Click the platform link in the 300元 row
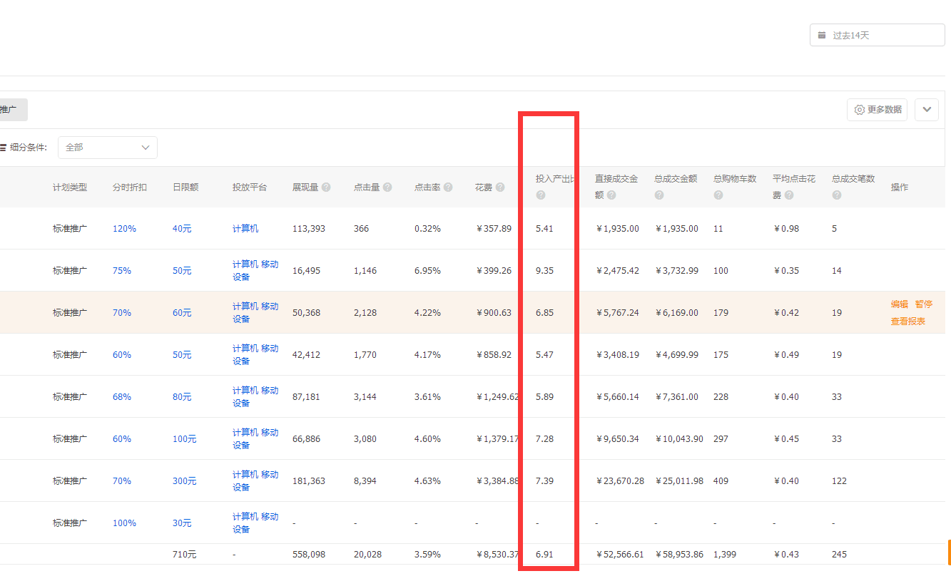Image resolution: width=951 pixels, height=581 pixels. click(255, 481)
